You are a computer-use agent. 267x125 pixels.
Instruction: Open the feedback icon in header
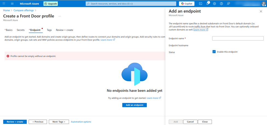click(x=228, y=4)
